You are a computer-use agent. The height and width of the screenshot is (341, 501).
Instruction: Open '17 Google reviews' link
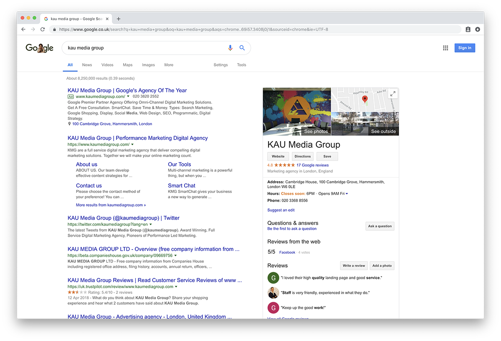[313, 165]
